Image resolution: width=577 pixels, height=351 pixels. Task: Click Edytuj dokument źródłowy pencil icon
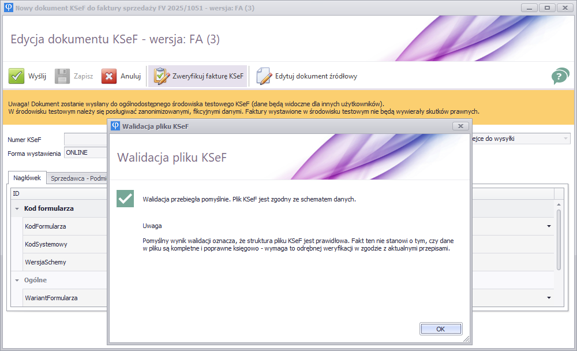click(264, 76)
